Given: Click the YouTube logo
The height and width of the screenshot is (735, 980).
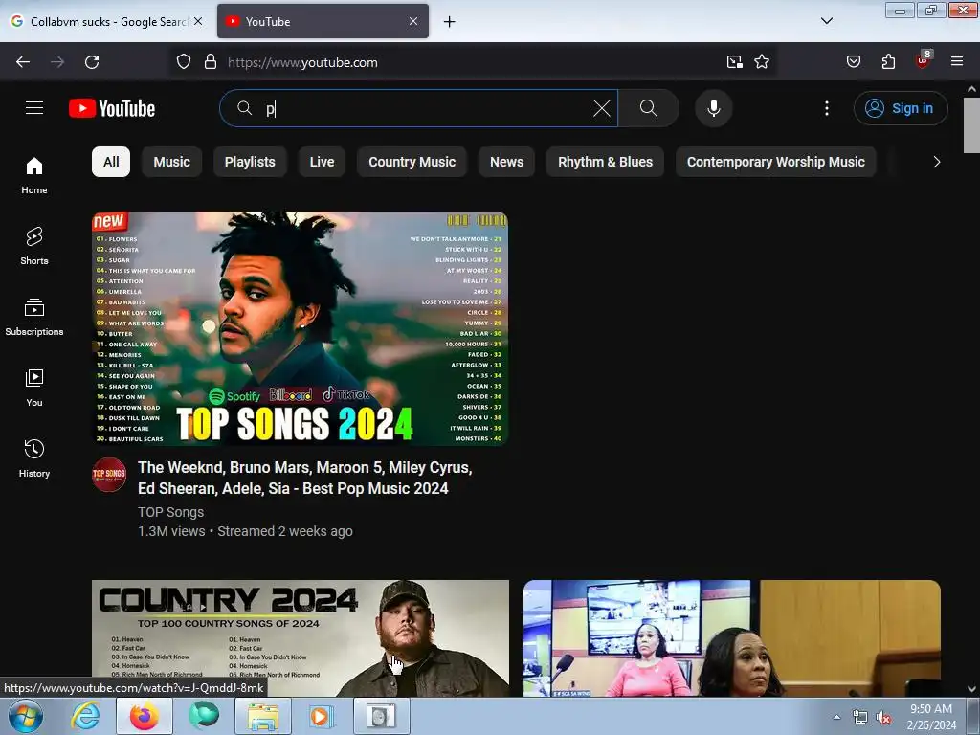Looking at the screenshot, I should pos(112,108).
